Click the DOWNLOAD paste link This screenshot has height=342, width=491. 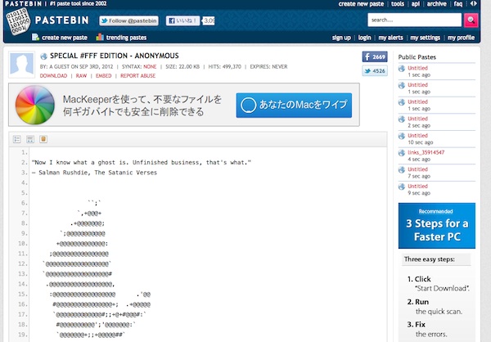(53, 75)
